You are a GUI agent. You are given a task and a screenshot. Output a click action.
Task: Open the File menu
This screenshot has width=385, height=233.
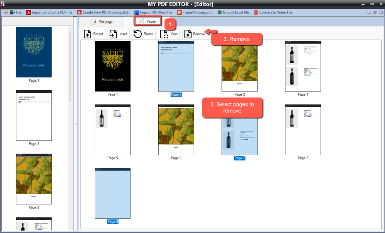(x=15, y=12)
